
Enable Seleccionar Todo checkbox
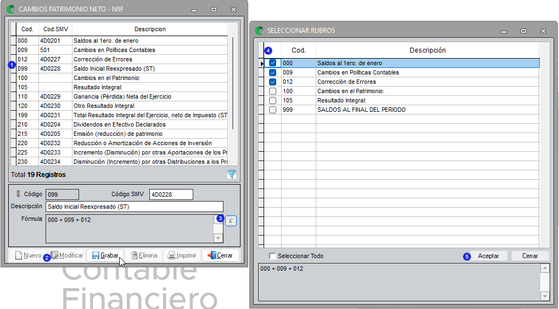(x=273, y=256)
